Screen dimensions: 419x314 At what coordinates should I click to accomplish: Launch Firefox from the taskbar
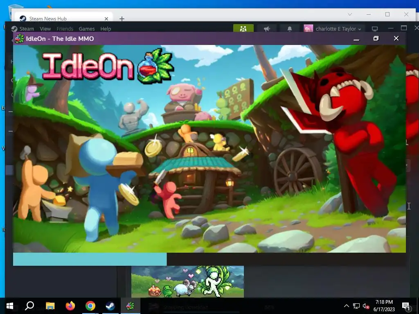point(70,306)
